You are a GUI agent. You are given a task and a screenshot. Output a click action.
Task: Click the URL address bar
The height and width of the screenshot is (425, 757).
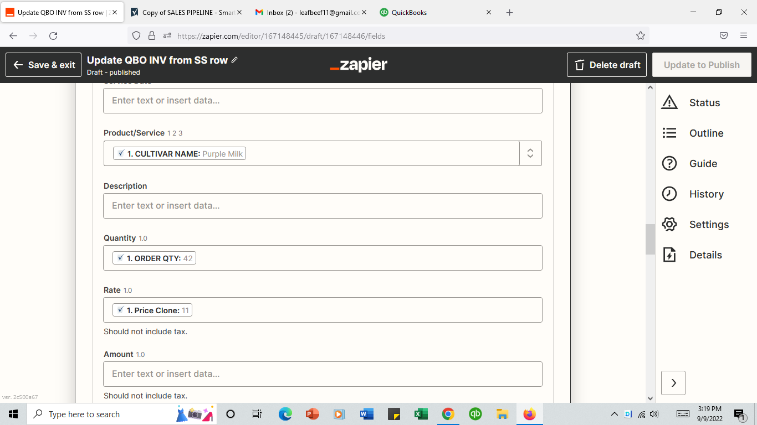coord(388,35)
